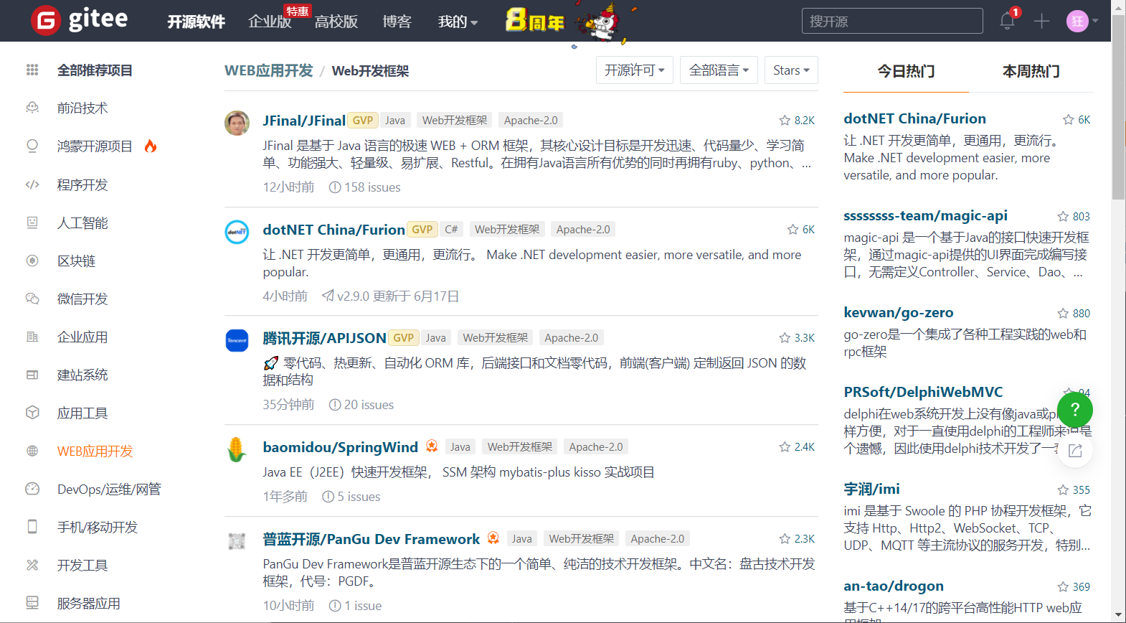Open the 高校版 nav item
Image resolution: width=1126 pixels, height=623 pixels.
[x=336, y=22]
